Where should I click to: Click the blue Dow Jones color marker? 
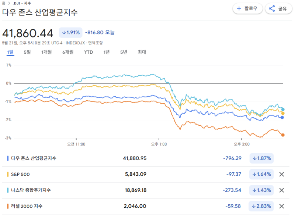pyautogui.click(x=8, y=158)
